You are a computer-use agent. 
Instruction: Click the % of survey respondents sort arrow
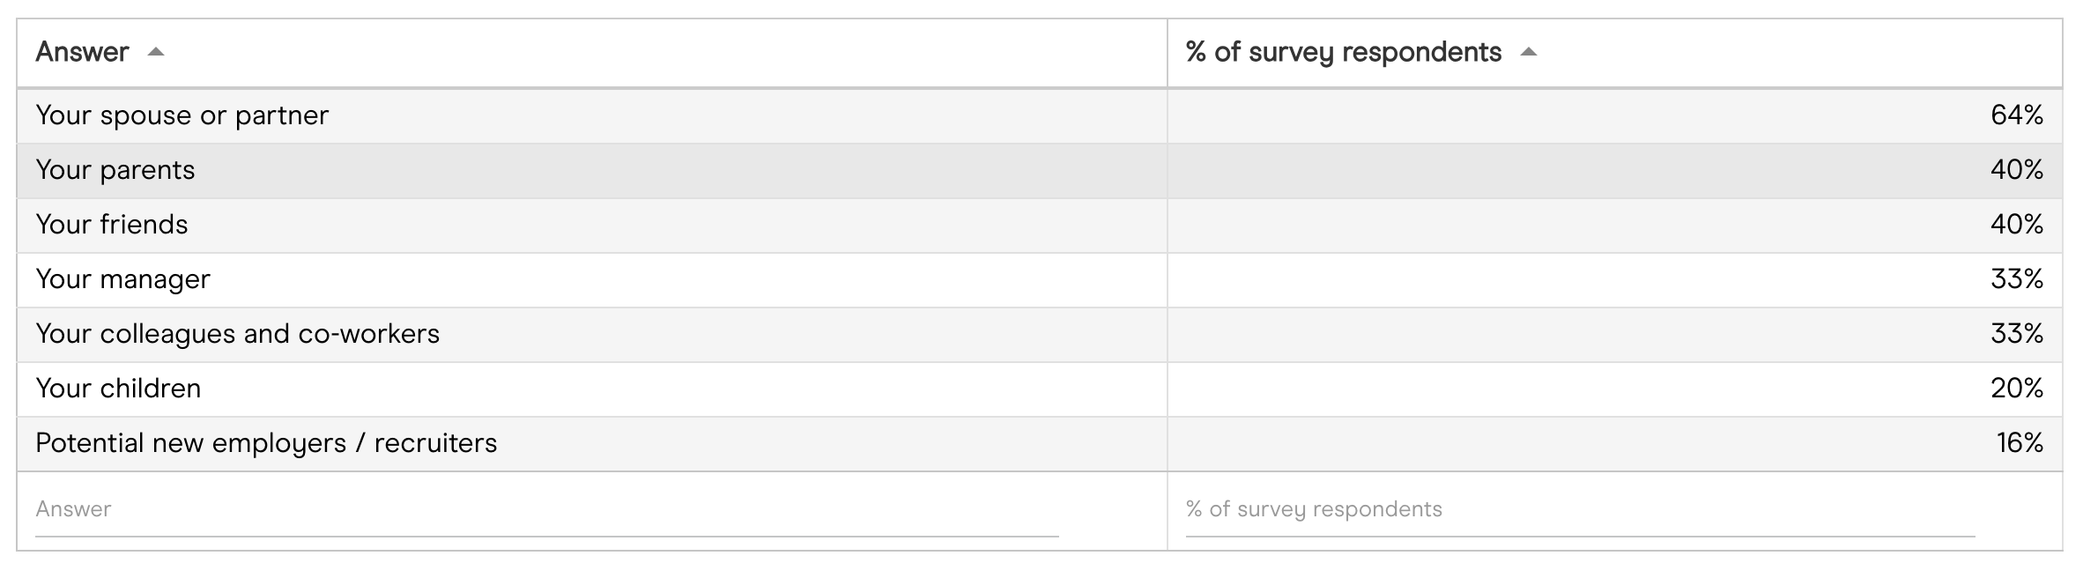pos(1529,53)
